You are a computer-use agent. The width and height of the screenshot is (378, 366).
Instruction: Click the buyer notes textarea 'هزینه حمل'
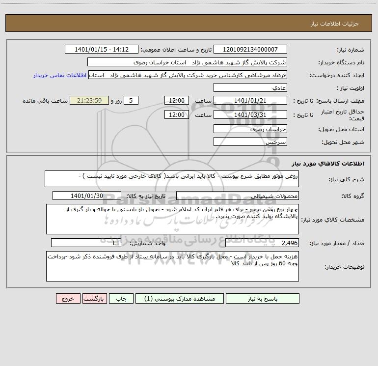[x=172, y=266]
